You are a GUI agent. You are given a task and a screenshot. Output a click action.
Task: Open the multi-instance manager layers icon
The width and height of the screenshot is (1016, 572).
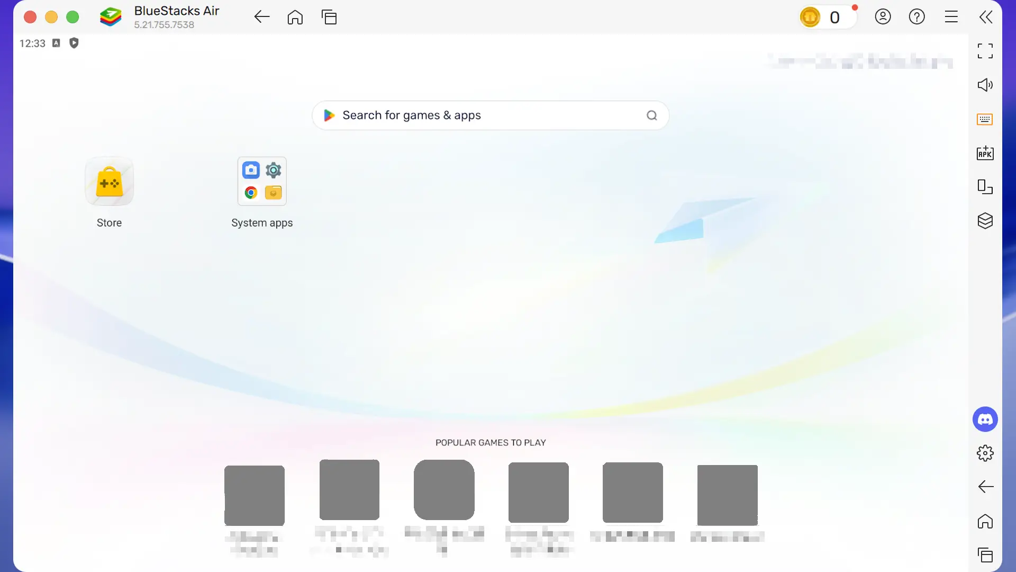click(985, 221)
